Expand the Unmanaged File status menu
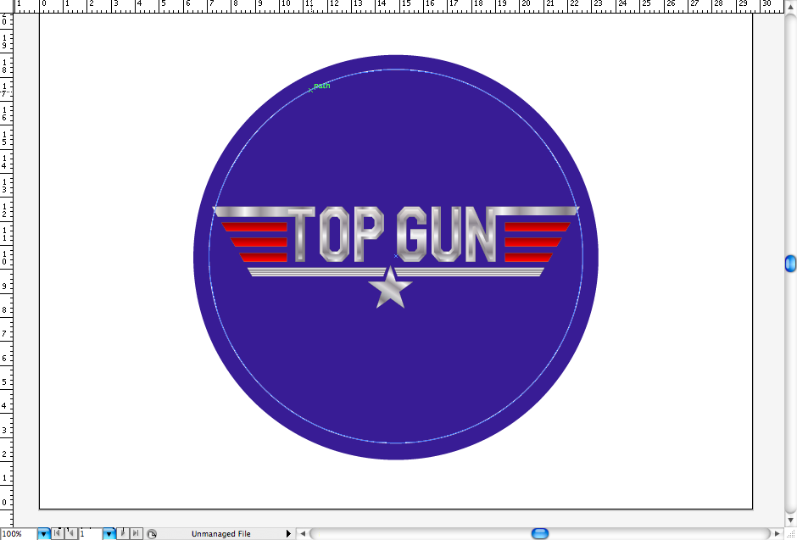 point(288,534)
